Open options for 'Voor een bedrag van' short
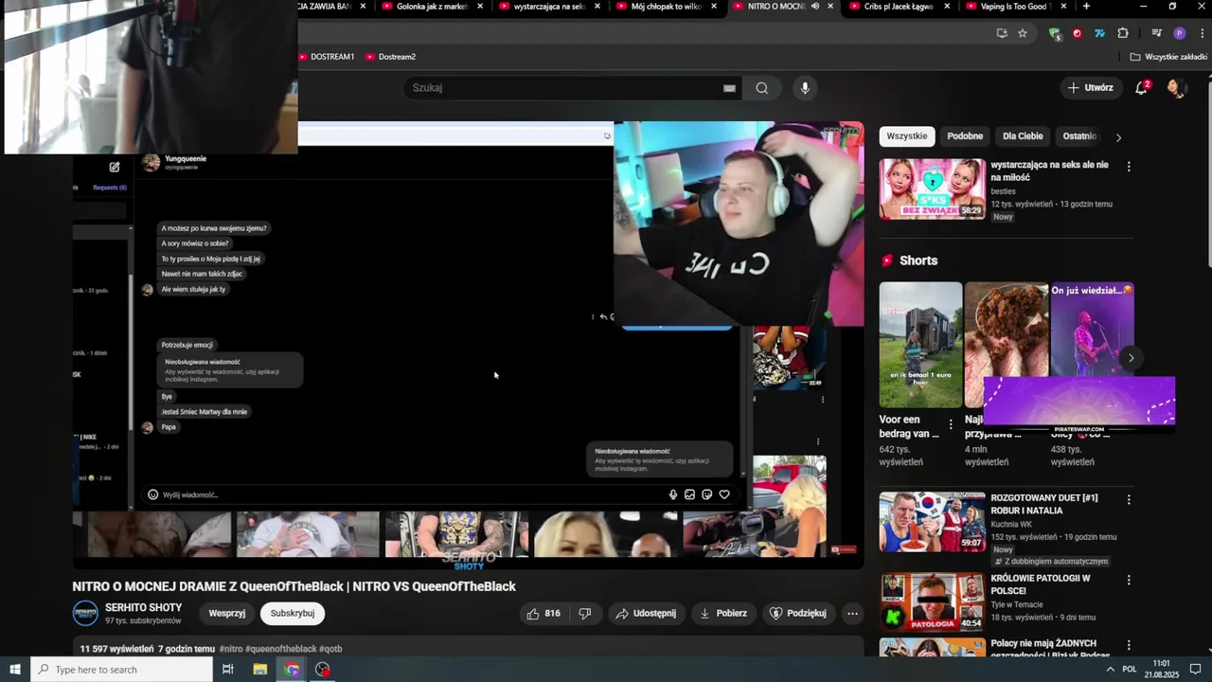The width and height of the screenshot is (1212, 682). click(x=951, y=424)
